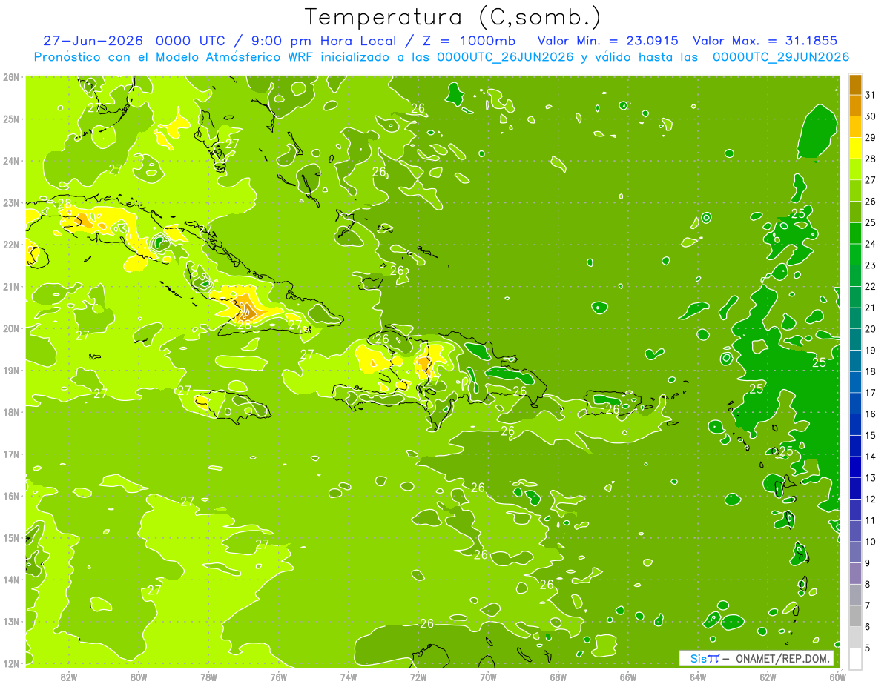The width and height of the screenshot is (890, 687).
Task: Click the 60W longitude axis label
Action: point(837,677)
